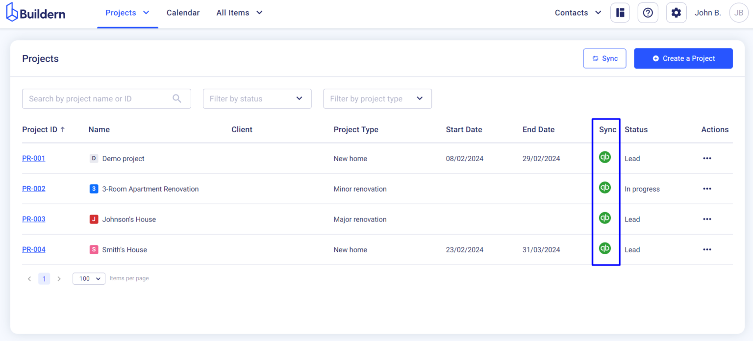Image resolution: width=753 pixels, height=341 pixels.
Task: Click the search magnifier icon
Action: click(176, 98)
